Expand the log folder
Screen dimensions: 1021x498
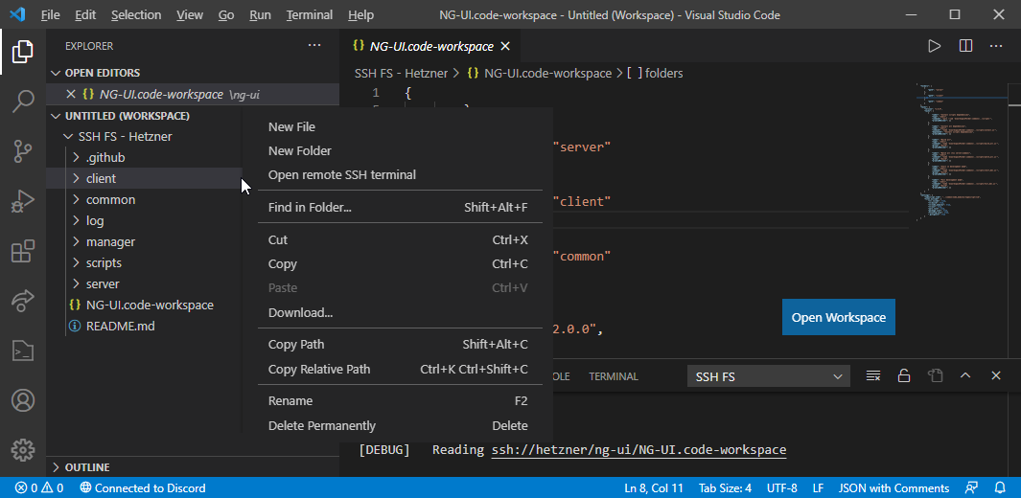[95, 220]
